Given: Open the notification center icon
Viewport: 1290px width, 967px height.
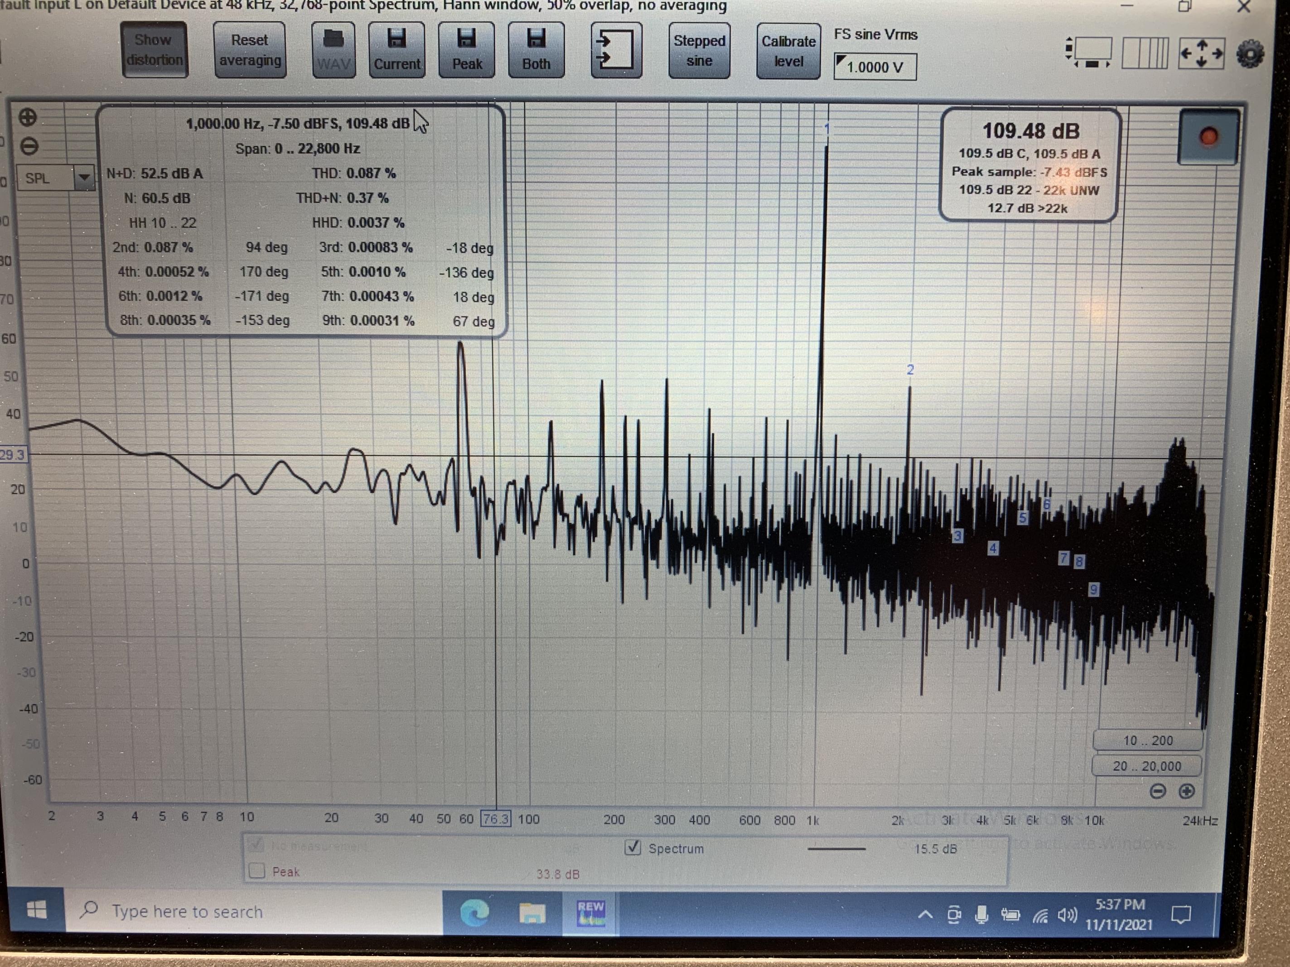Looking at the screenshot, I should [x=1182, y=914].
